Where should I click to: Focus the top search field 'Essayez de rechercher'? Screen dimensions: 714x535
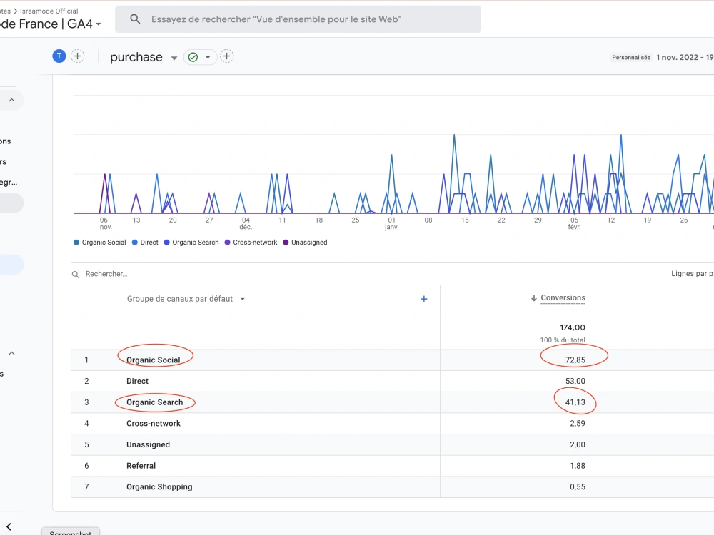298,19
